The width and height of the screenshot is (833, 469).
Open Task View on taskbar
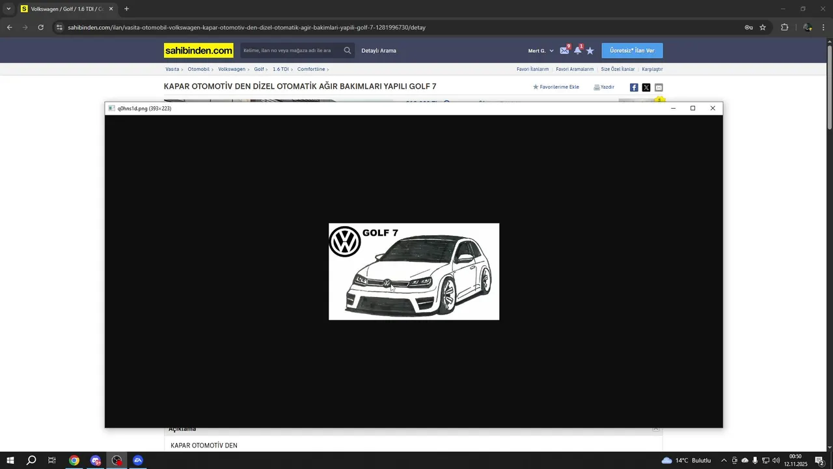[52, 461]
